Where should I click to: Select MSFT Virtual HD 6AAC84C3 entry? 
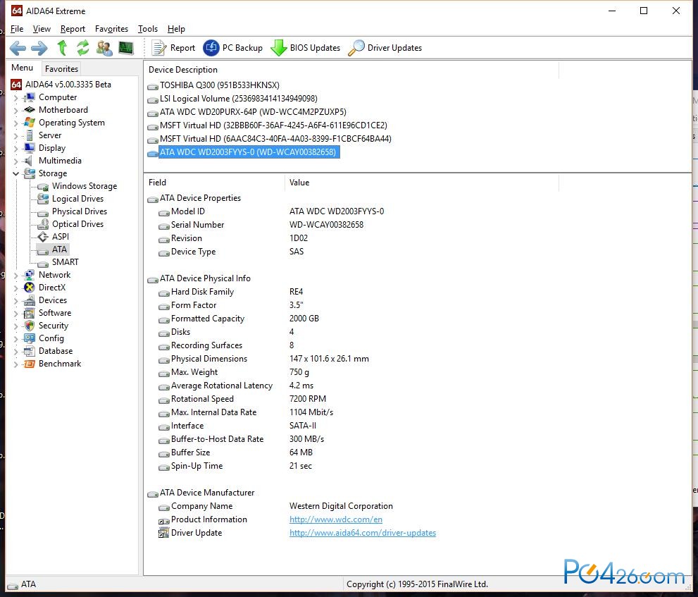275,139
